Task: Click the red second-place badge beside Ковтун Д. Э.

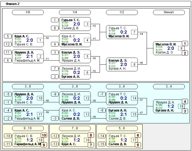Action: pyautogui.click(x=185, y=53)
